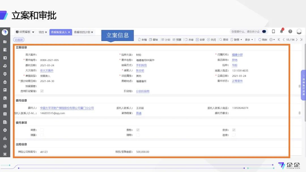Click the assistant search input box
This screenshot has width=306, height=172.
click(x=245, y=32)
